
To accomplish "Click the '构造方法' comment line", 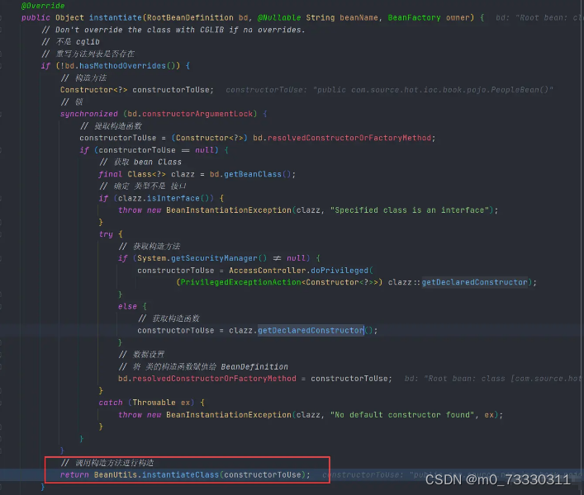I will 83,78.
